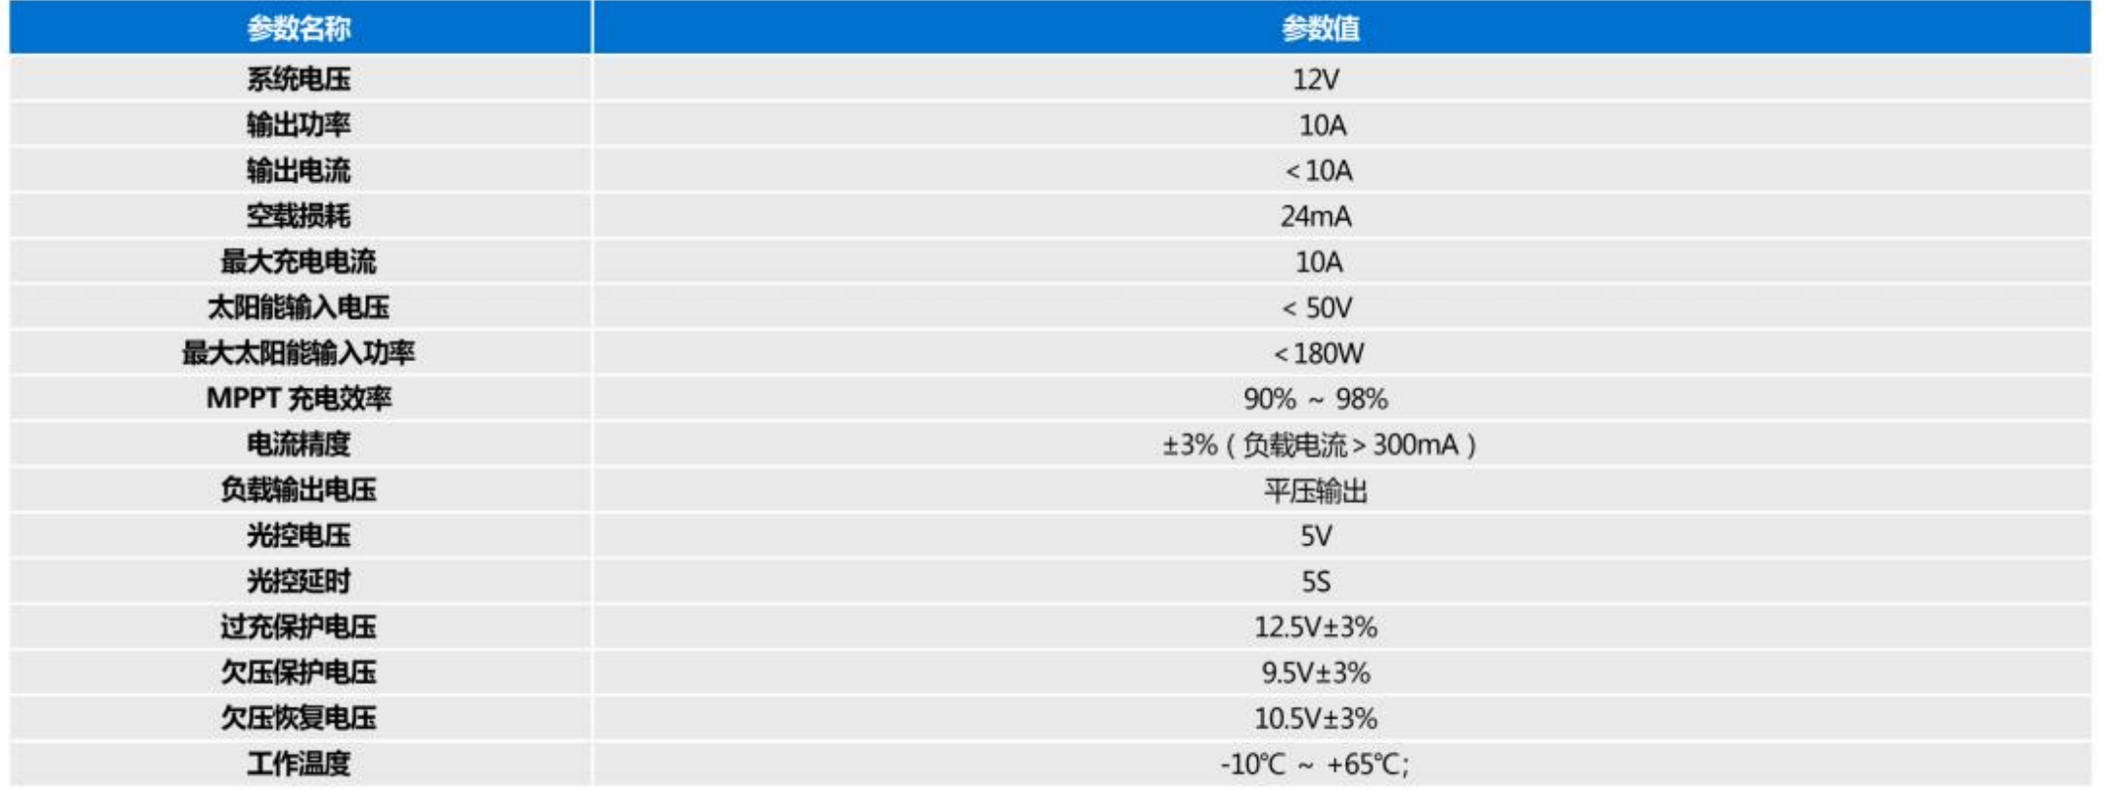The width and height of the screenshot is (2105, 790).
Task: Click the 12V system voltage value
Action: 1316,79
